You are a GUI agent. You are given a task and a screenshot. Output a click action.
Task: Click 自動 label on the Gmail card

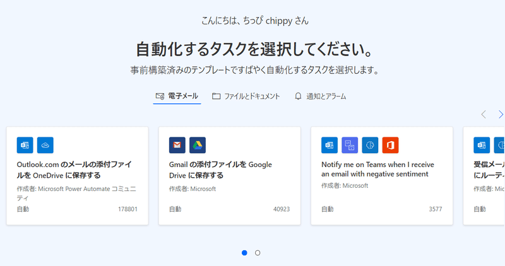point(175,209)
